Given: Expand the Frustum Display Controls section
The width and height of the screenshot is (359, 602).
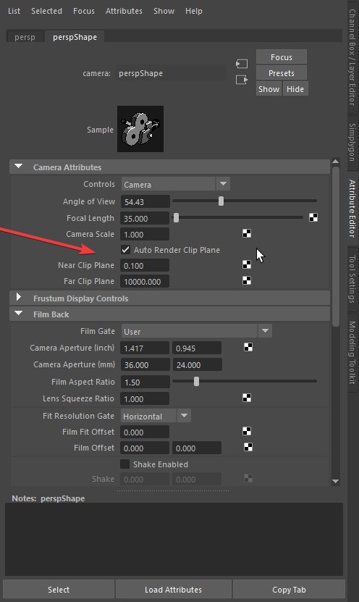Looking at the screenshot, I should pyautogui.click(x=18, y=297).
